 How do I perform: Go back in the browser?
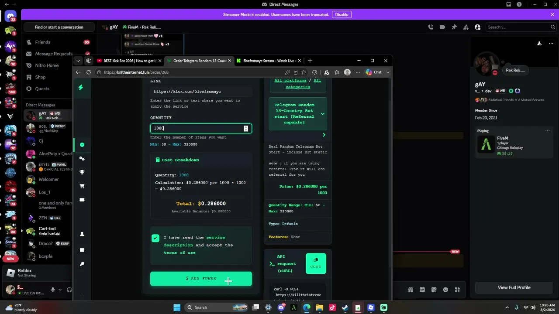pyautogui.click(x=78, y=72)
